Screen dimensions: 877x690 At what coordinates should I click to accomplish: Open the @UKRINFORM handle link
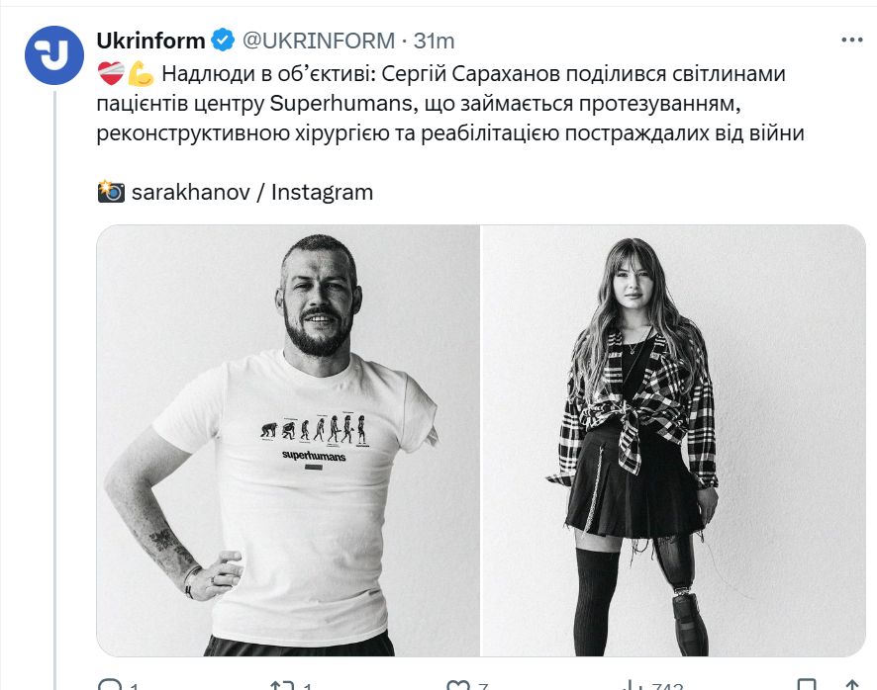point(319,41)
